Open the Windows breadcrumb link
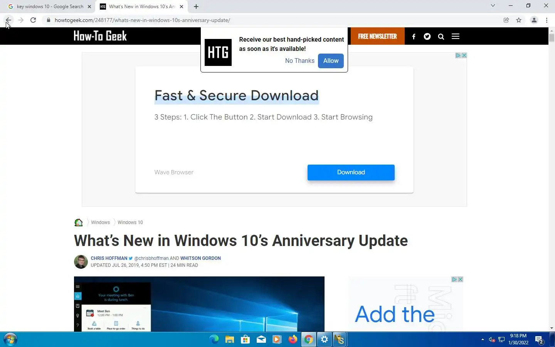 pyautogui.click(x=101, y=222)
